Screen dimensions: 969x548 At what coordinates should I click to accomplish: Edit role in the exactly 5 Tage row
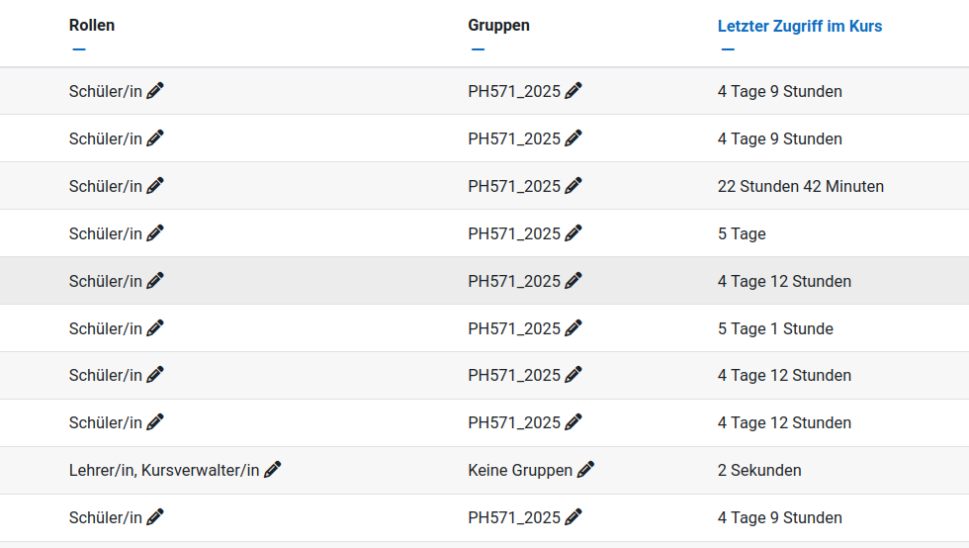coord(155,232)
